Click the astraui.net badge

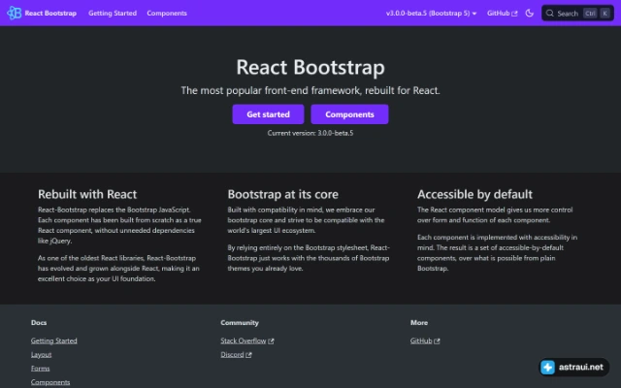[x=573, y=367]
